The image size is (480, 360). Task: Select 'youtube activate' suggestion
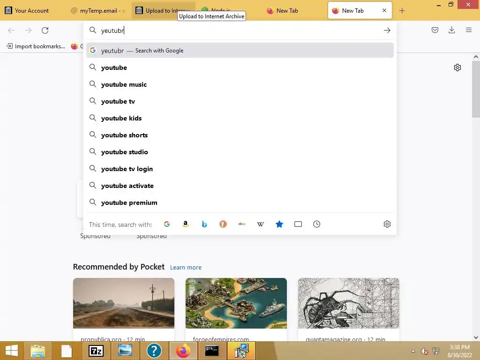click(x=240, y=186)
